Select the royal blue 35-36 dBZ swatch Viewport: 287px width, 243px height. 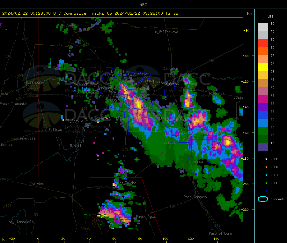click(x=263, y=115)
